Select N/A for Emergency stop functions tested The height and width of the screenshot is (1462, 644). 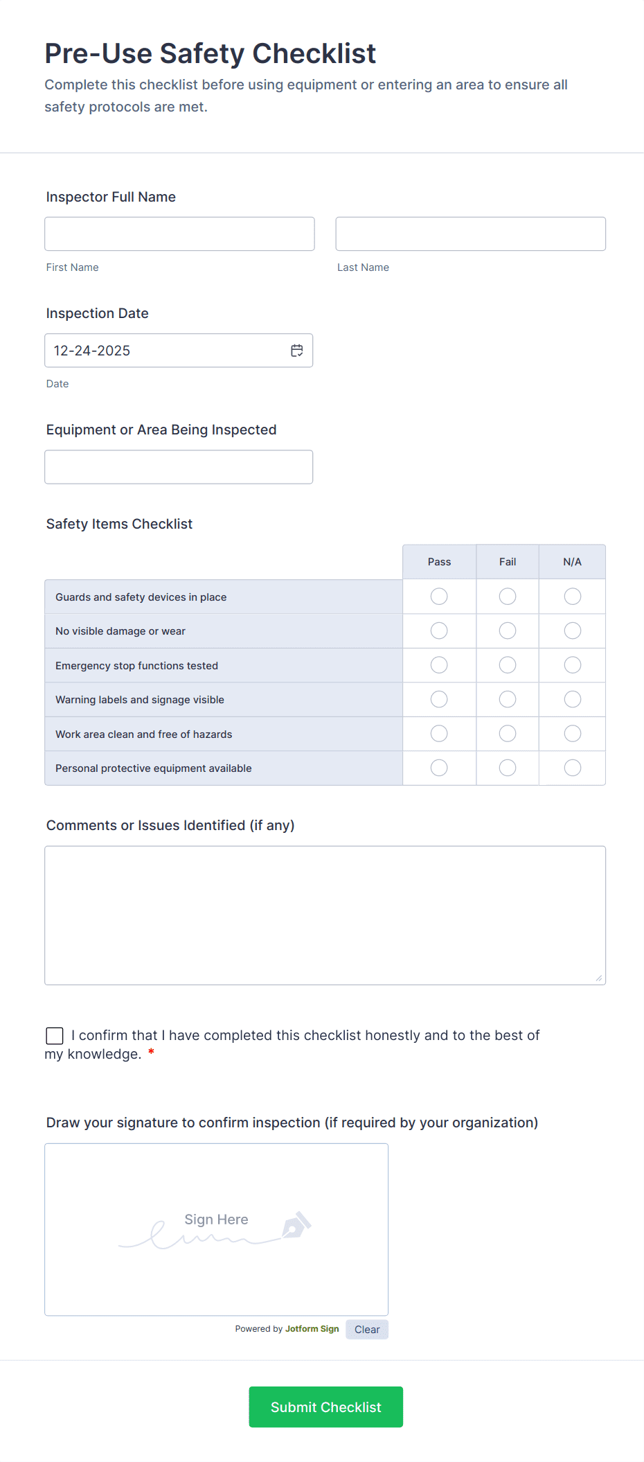pos(572,664)
